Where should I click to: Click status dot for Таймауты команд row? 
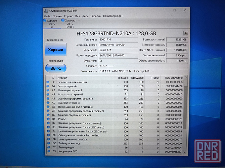pos(49,143)
